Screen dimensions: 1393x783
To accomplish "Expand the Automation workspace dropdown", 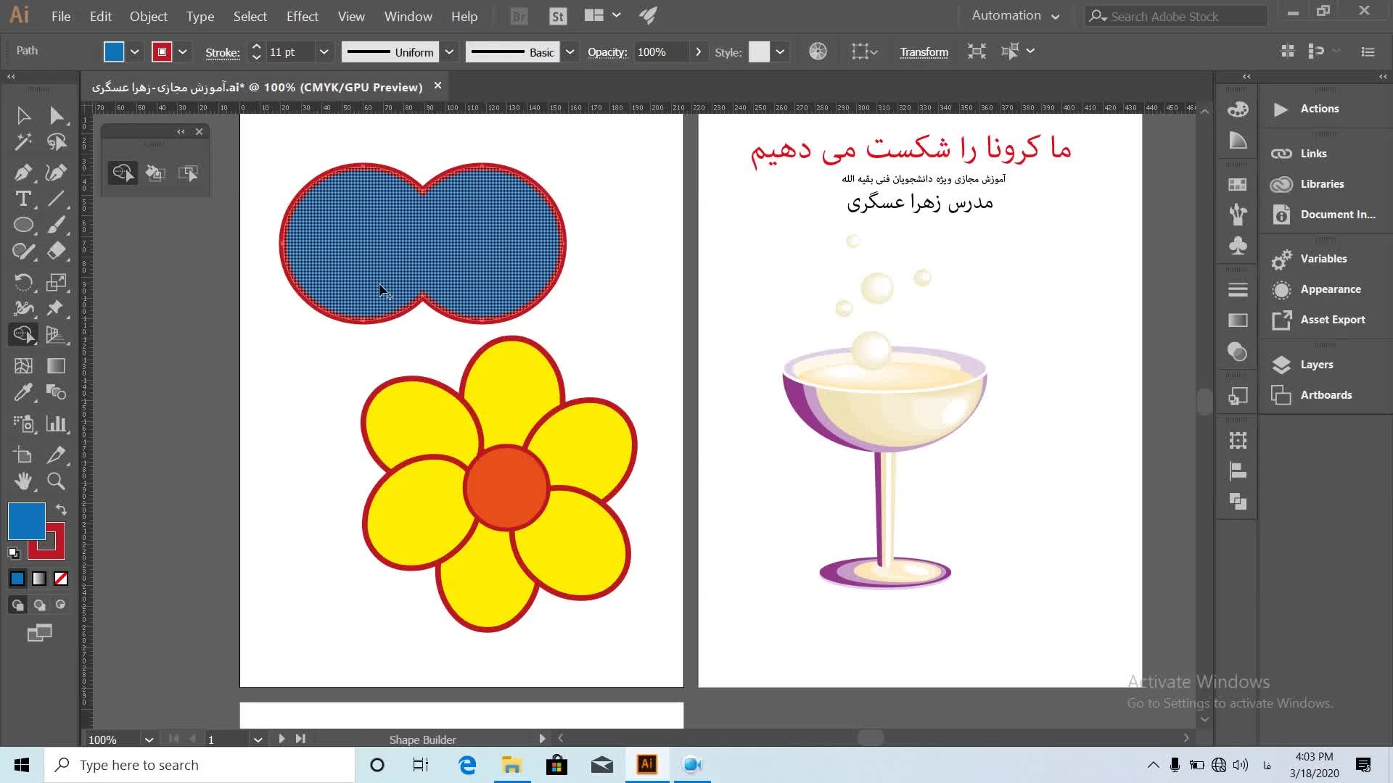I will [1055, 16].
